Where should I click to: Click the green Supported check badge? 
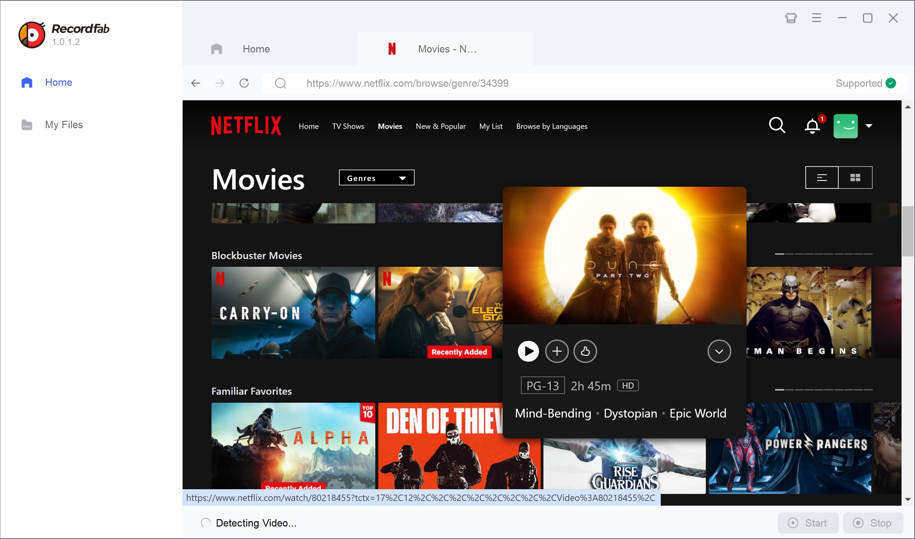click(x=890, y=83)
